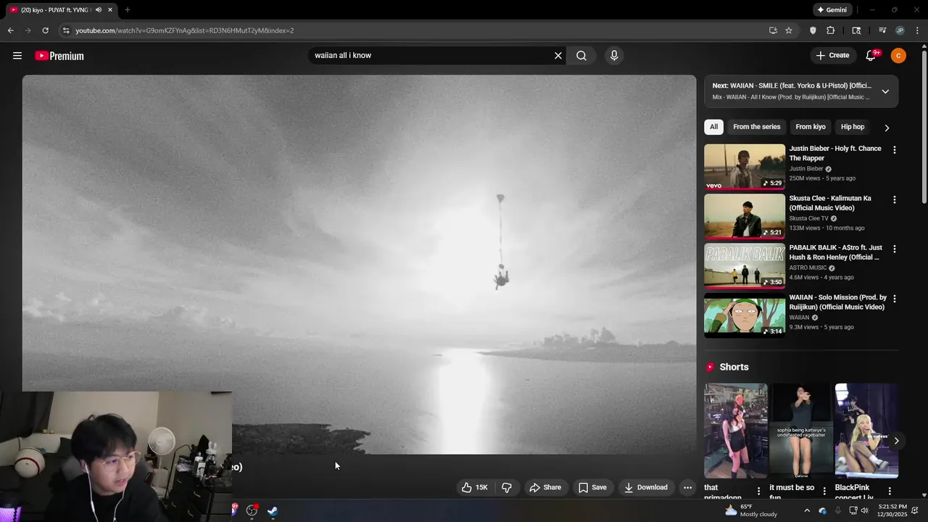Select the From kiyo chip
The height and width of the screenshot is (522, 928).
click(x=811, y=127)
